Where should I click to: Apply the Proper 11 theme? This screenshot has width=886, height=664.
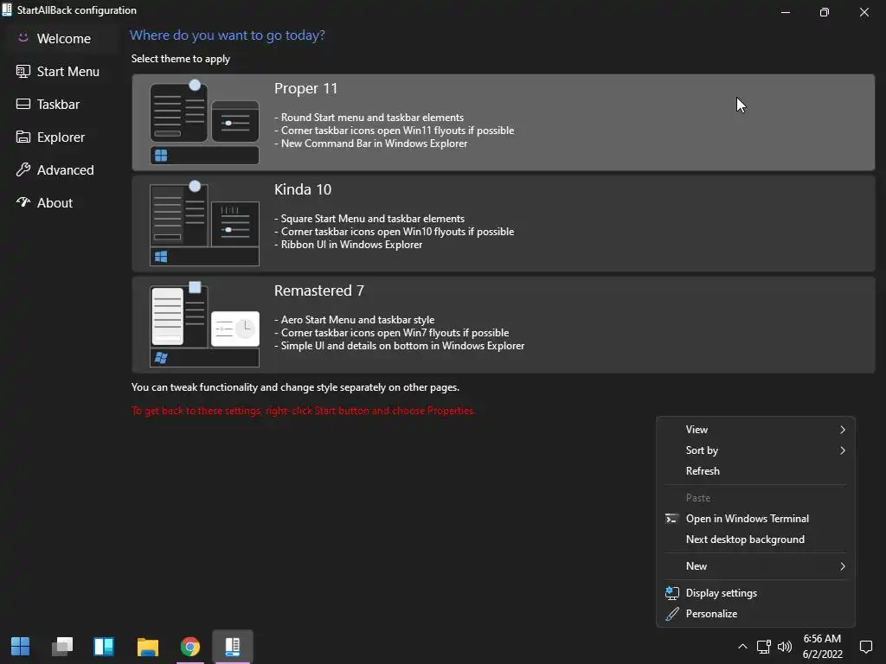[503, 123]
